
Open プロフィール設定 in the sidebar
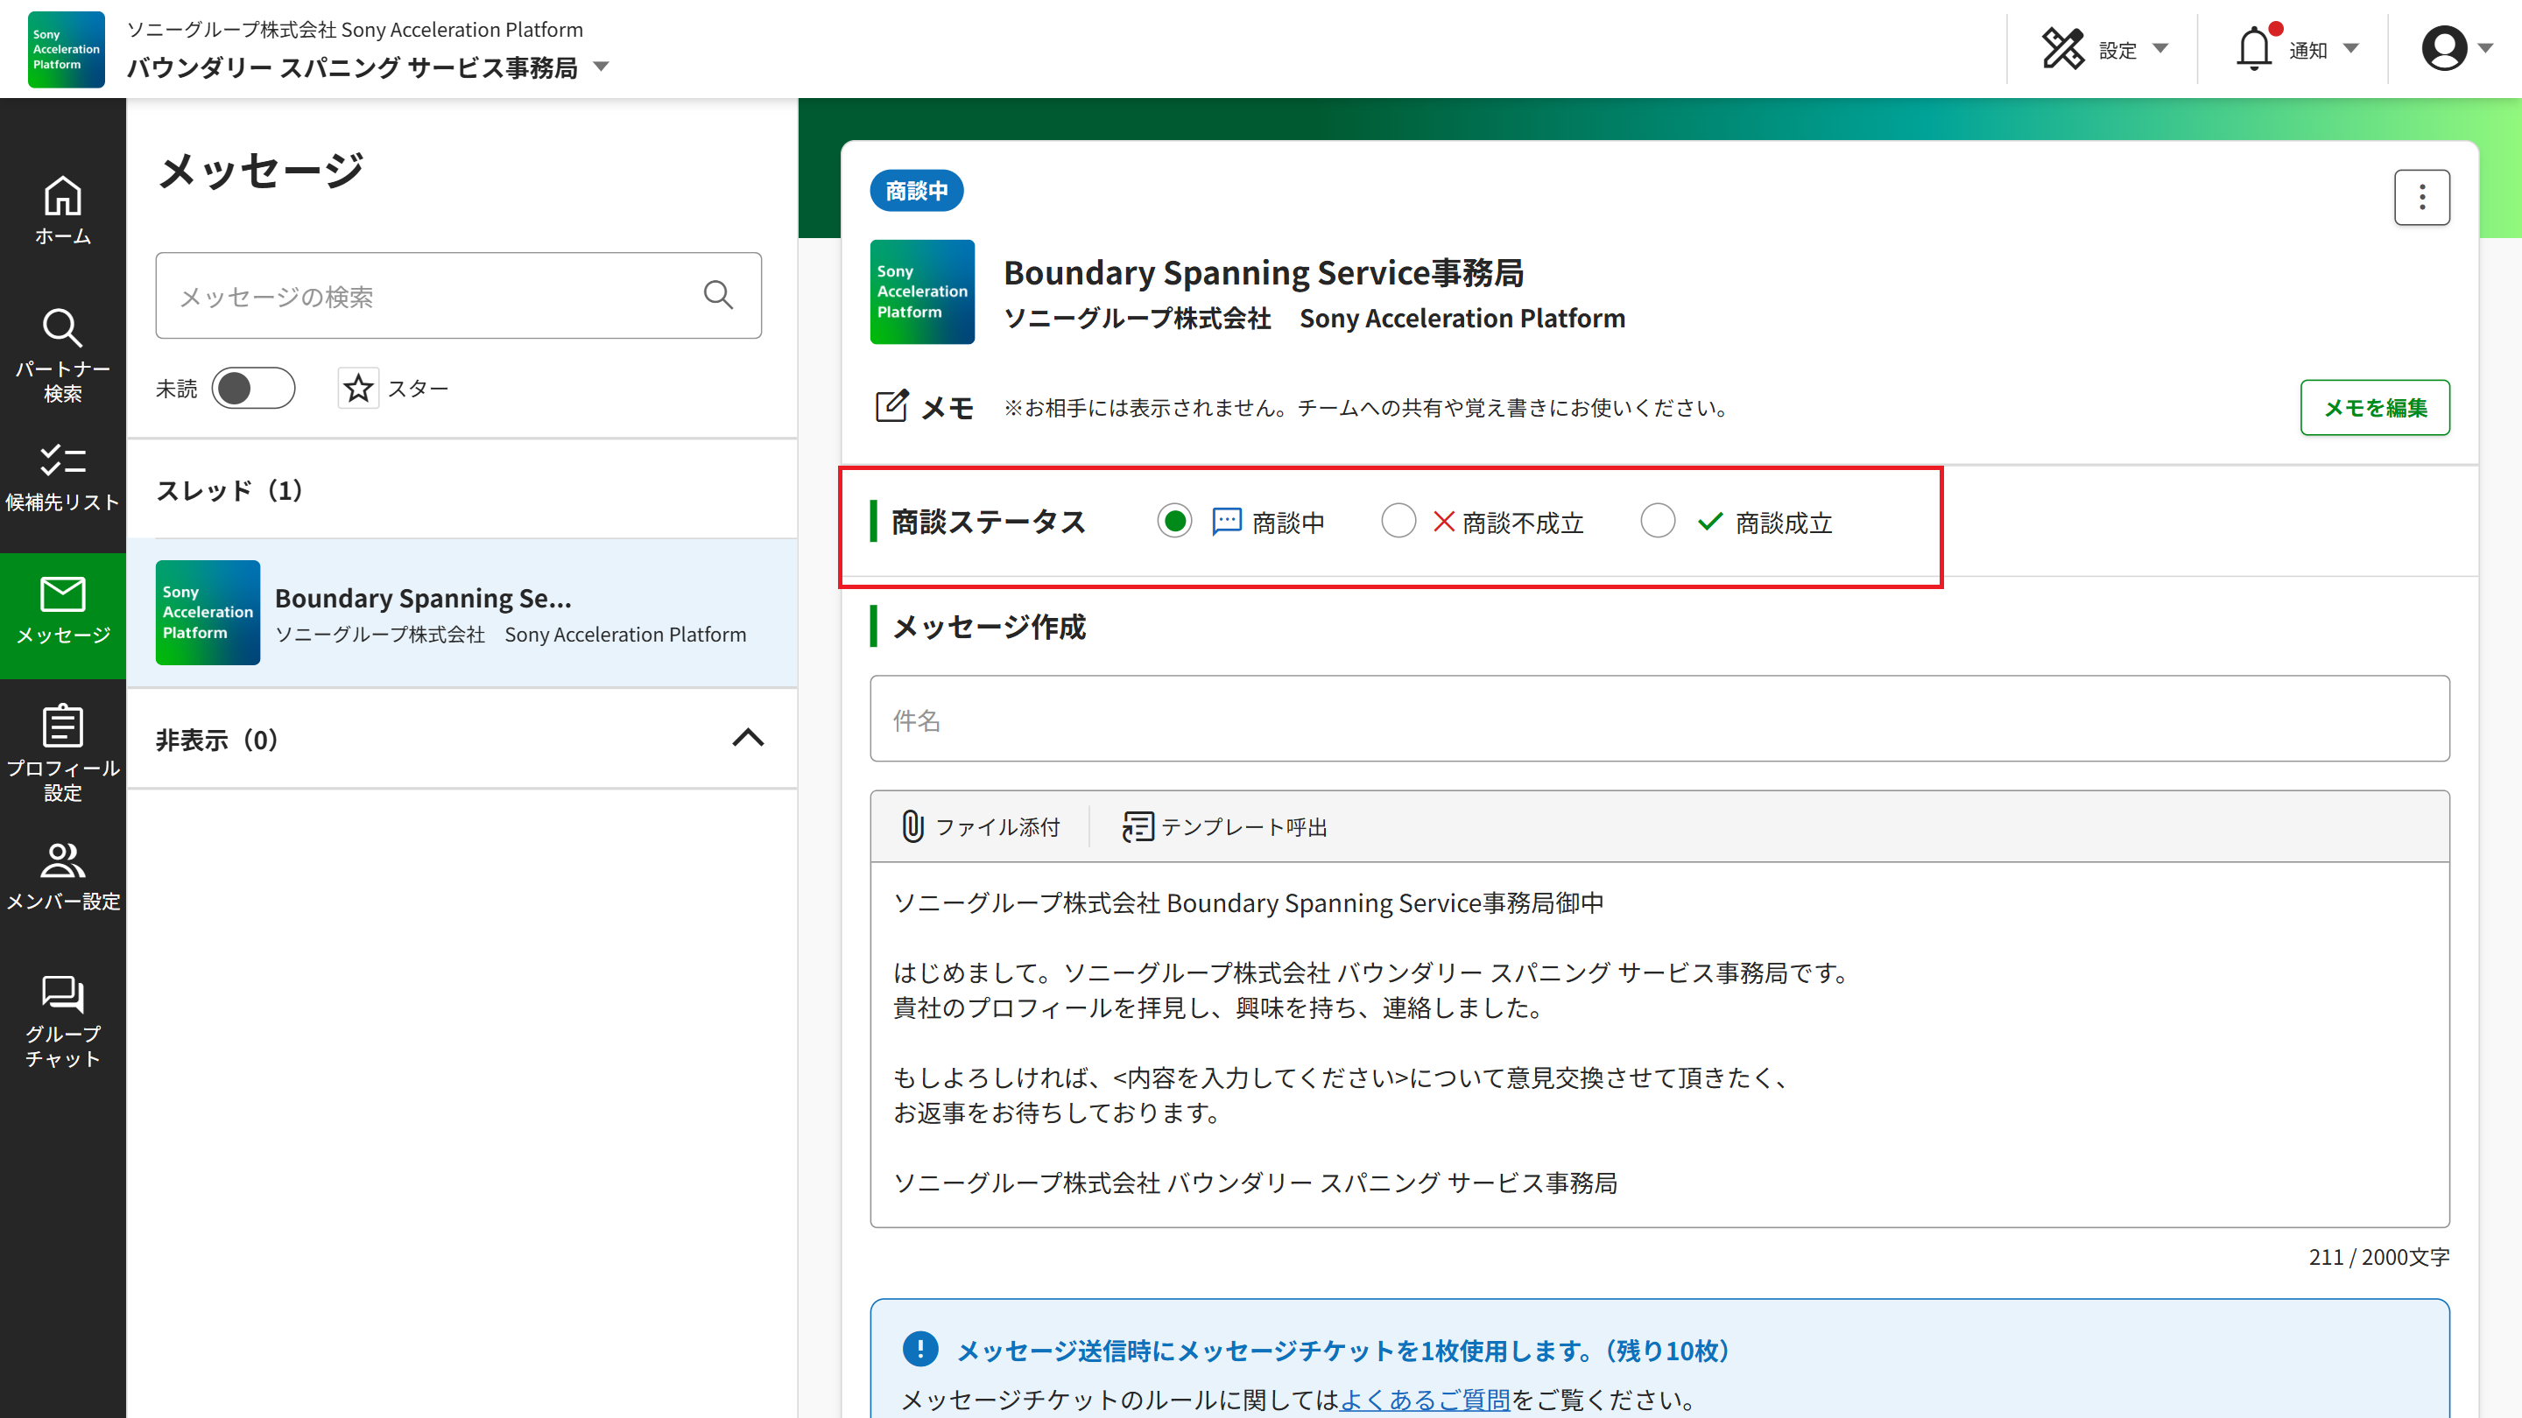[63, 753]
